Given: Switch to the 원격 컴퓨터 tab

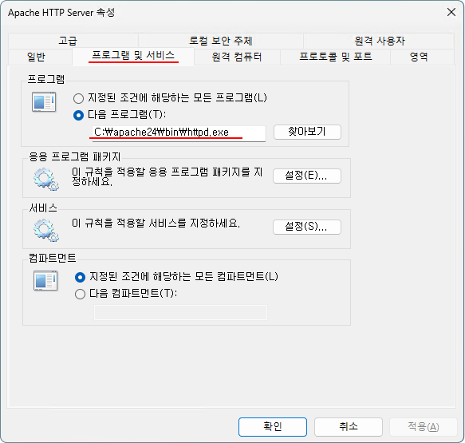Looking at the screenshot, I should tap(237, 57).
